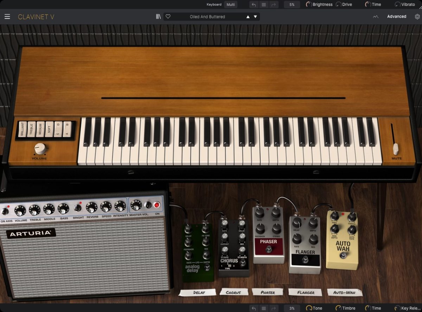This screenshot has height=312, width=422.
Task: Click the macro waveform icon beside Advanced
Action: [x=376, y=17]
